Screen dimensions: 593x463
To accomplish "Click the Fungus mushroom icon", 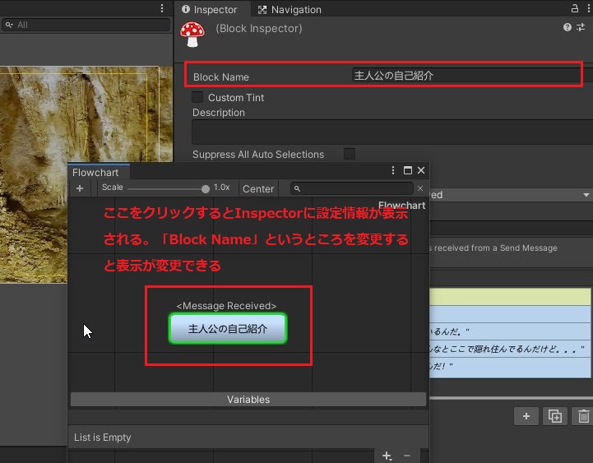I will coord(192,35).
